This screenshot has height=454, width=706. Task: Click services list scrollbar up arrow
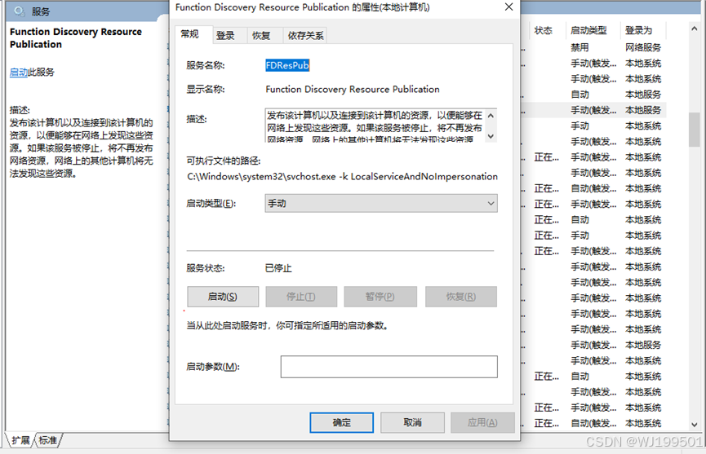pos(695,29)
